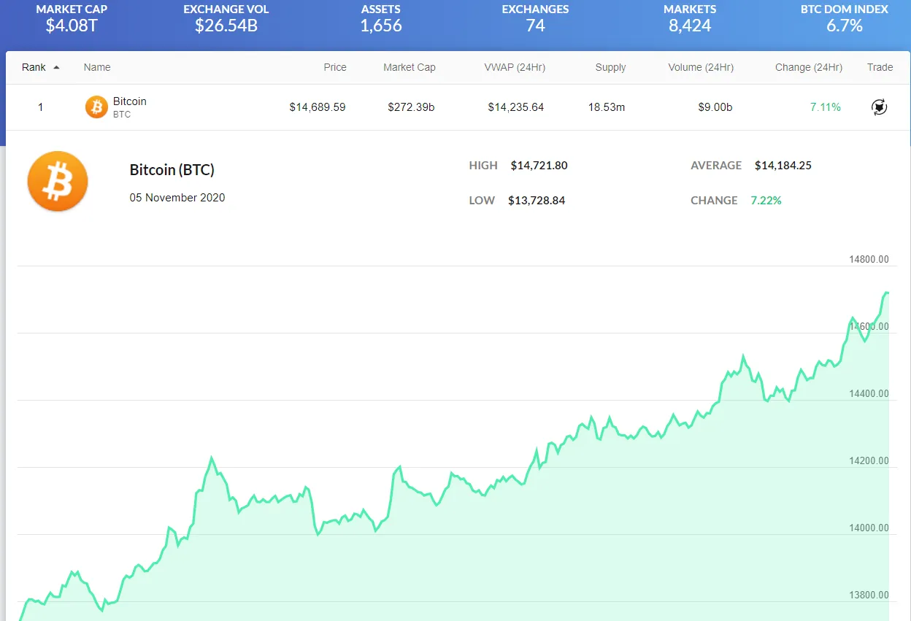Click the 24Hr volume value $9.00b
This screenshot has width=911, height=621.
[x=715, y=107]
